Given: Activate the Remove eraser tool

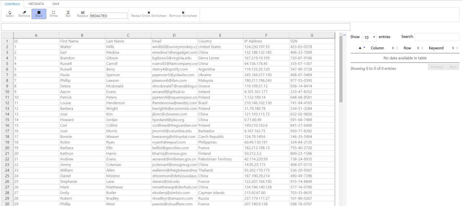Looking at the screenshot, I should point(24,14).
